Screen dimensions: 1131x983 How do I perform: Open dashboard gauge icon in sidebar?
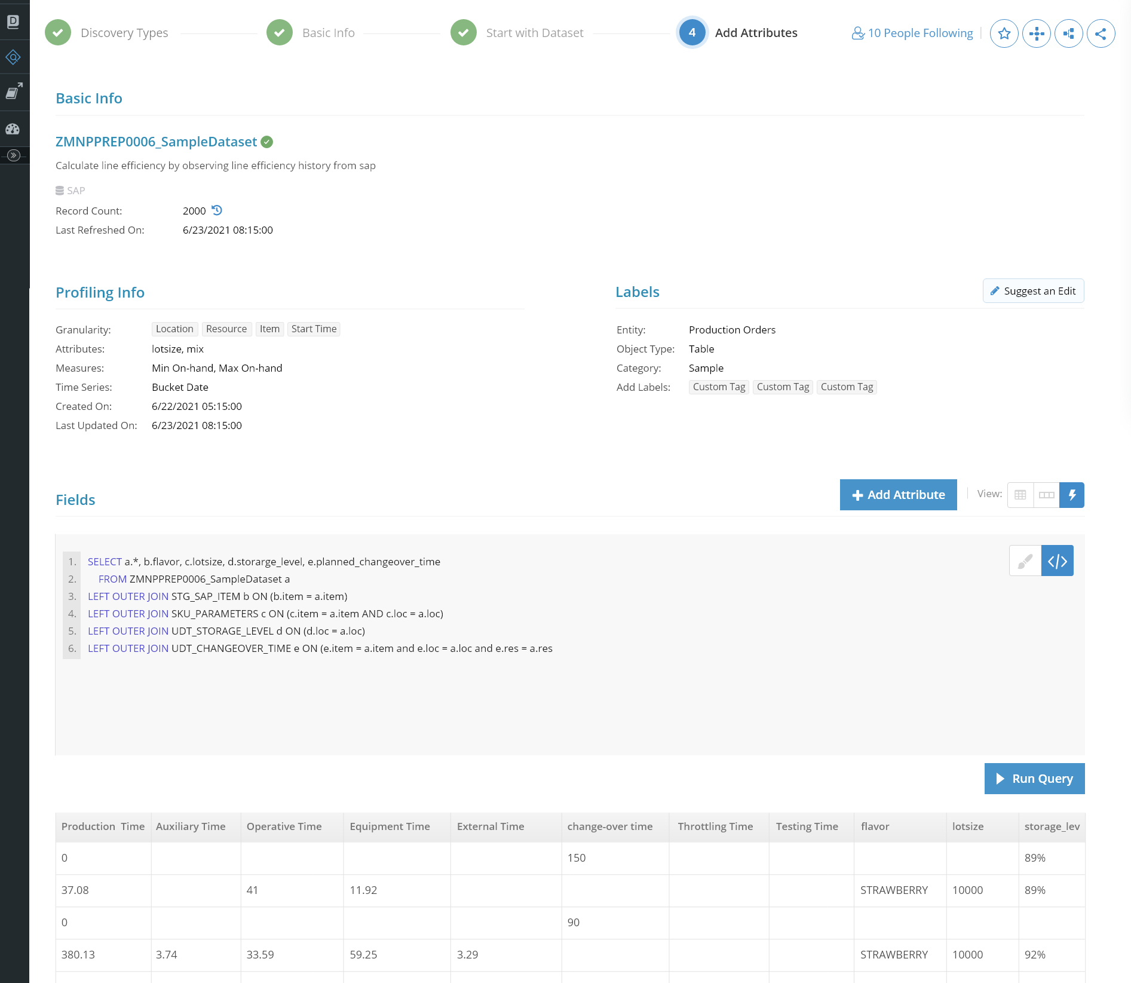coord(13,128)
